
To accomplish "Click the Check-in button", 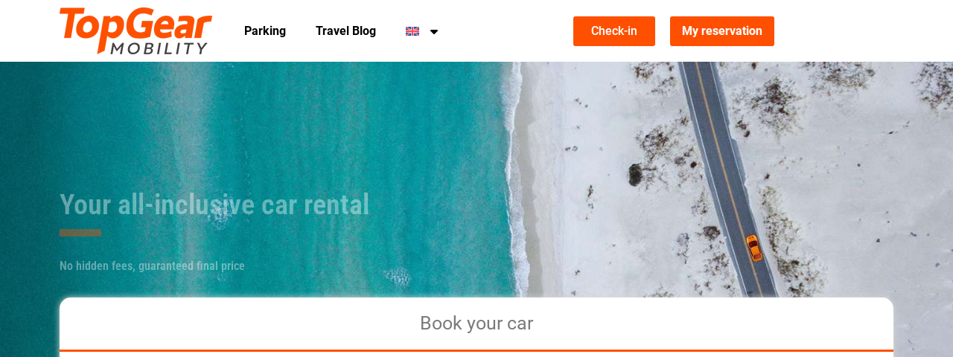I will 614,31.
